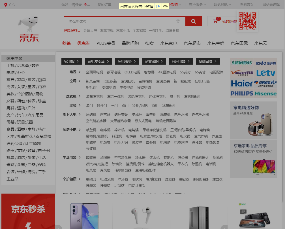Expand the 洗衣机 category heading
Image resolution: width=285 pixels, height=229 pixels.
[73, 96]
